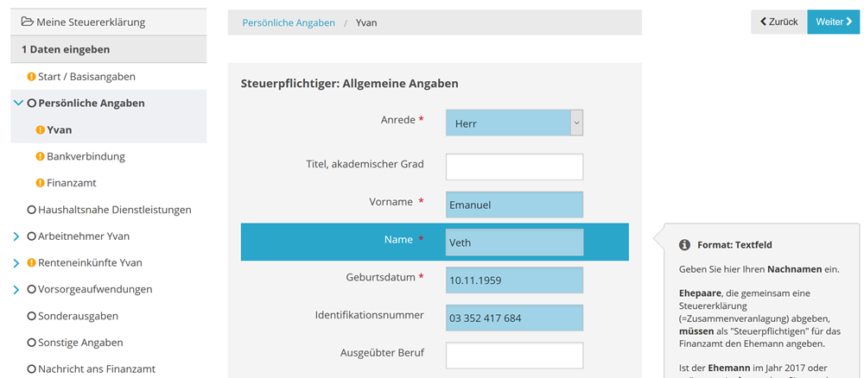Screen dimensions: 864x378
Task: Click the circle icon beside Haushaltsnahe Dienstleistungen
Action: pos(32,210)
